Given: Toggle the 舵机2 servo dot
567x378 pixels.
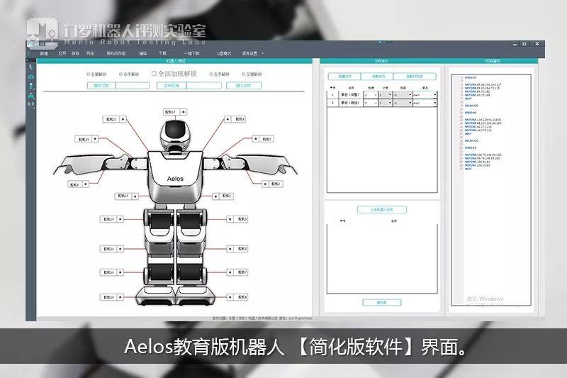Looking at the screenshot, I should (x=256, y=139).
